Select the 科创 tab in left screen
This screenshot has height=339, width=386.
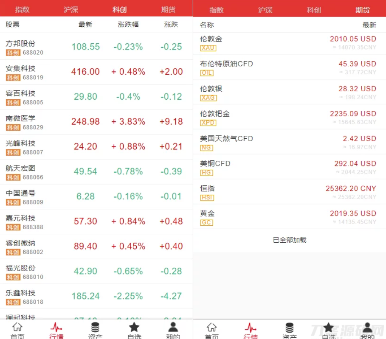point(119,10)
